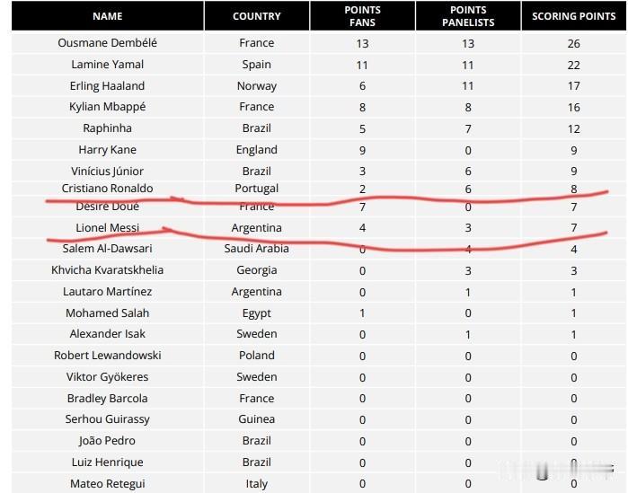628x493 pixels.
Task: Select the SCORING POINTS column header
Action: click(573, 16)
